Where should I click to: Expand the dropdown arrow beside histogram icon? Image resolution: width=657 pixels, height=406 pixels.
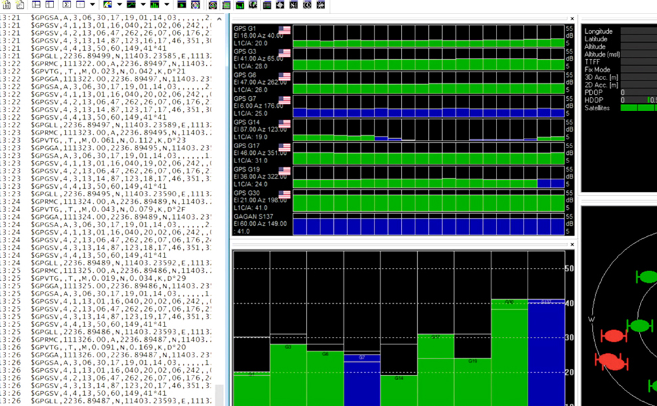[166, 5]
